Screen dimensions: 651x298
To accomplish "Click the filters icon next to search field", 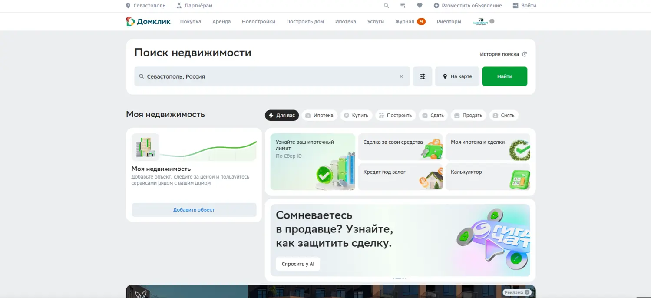I will point(422,76).
